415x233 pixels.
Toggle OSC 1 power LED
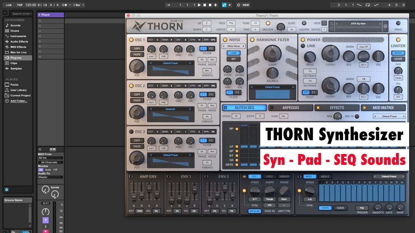click(x=131, y=40)
